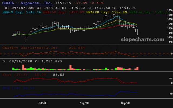Image resolution: width=173 pixels, height=108 pixels.
Task: Click the last candlestick on the price chart
Action: pyautogui.click(x=138, y=33)
